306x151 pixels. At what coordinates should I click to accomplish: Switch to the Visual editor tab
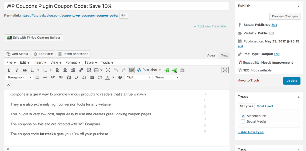(x=211, y=55)
